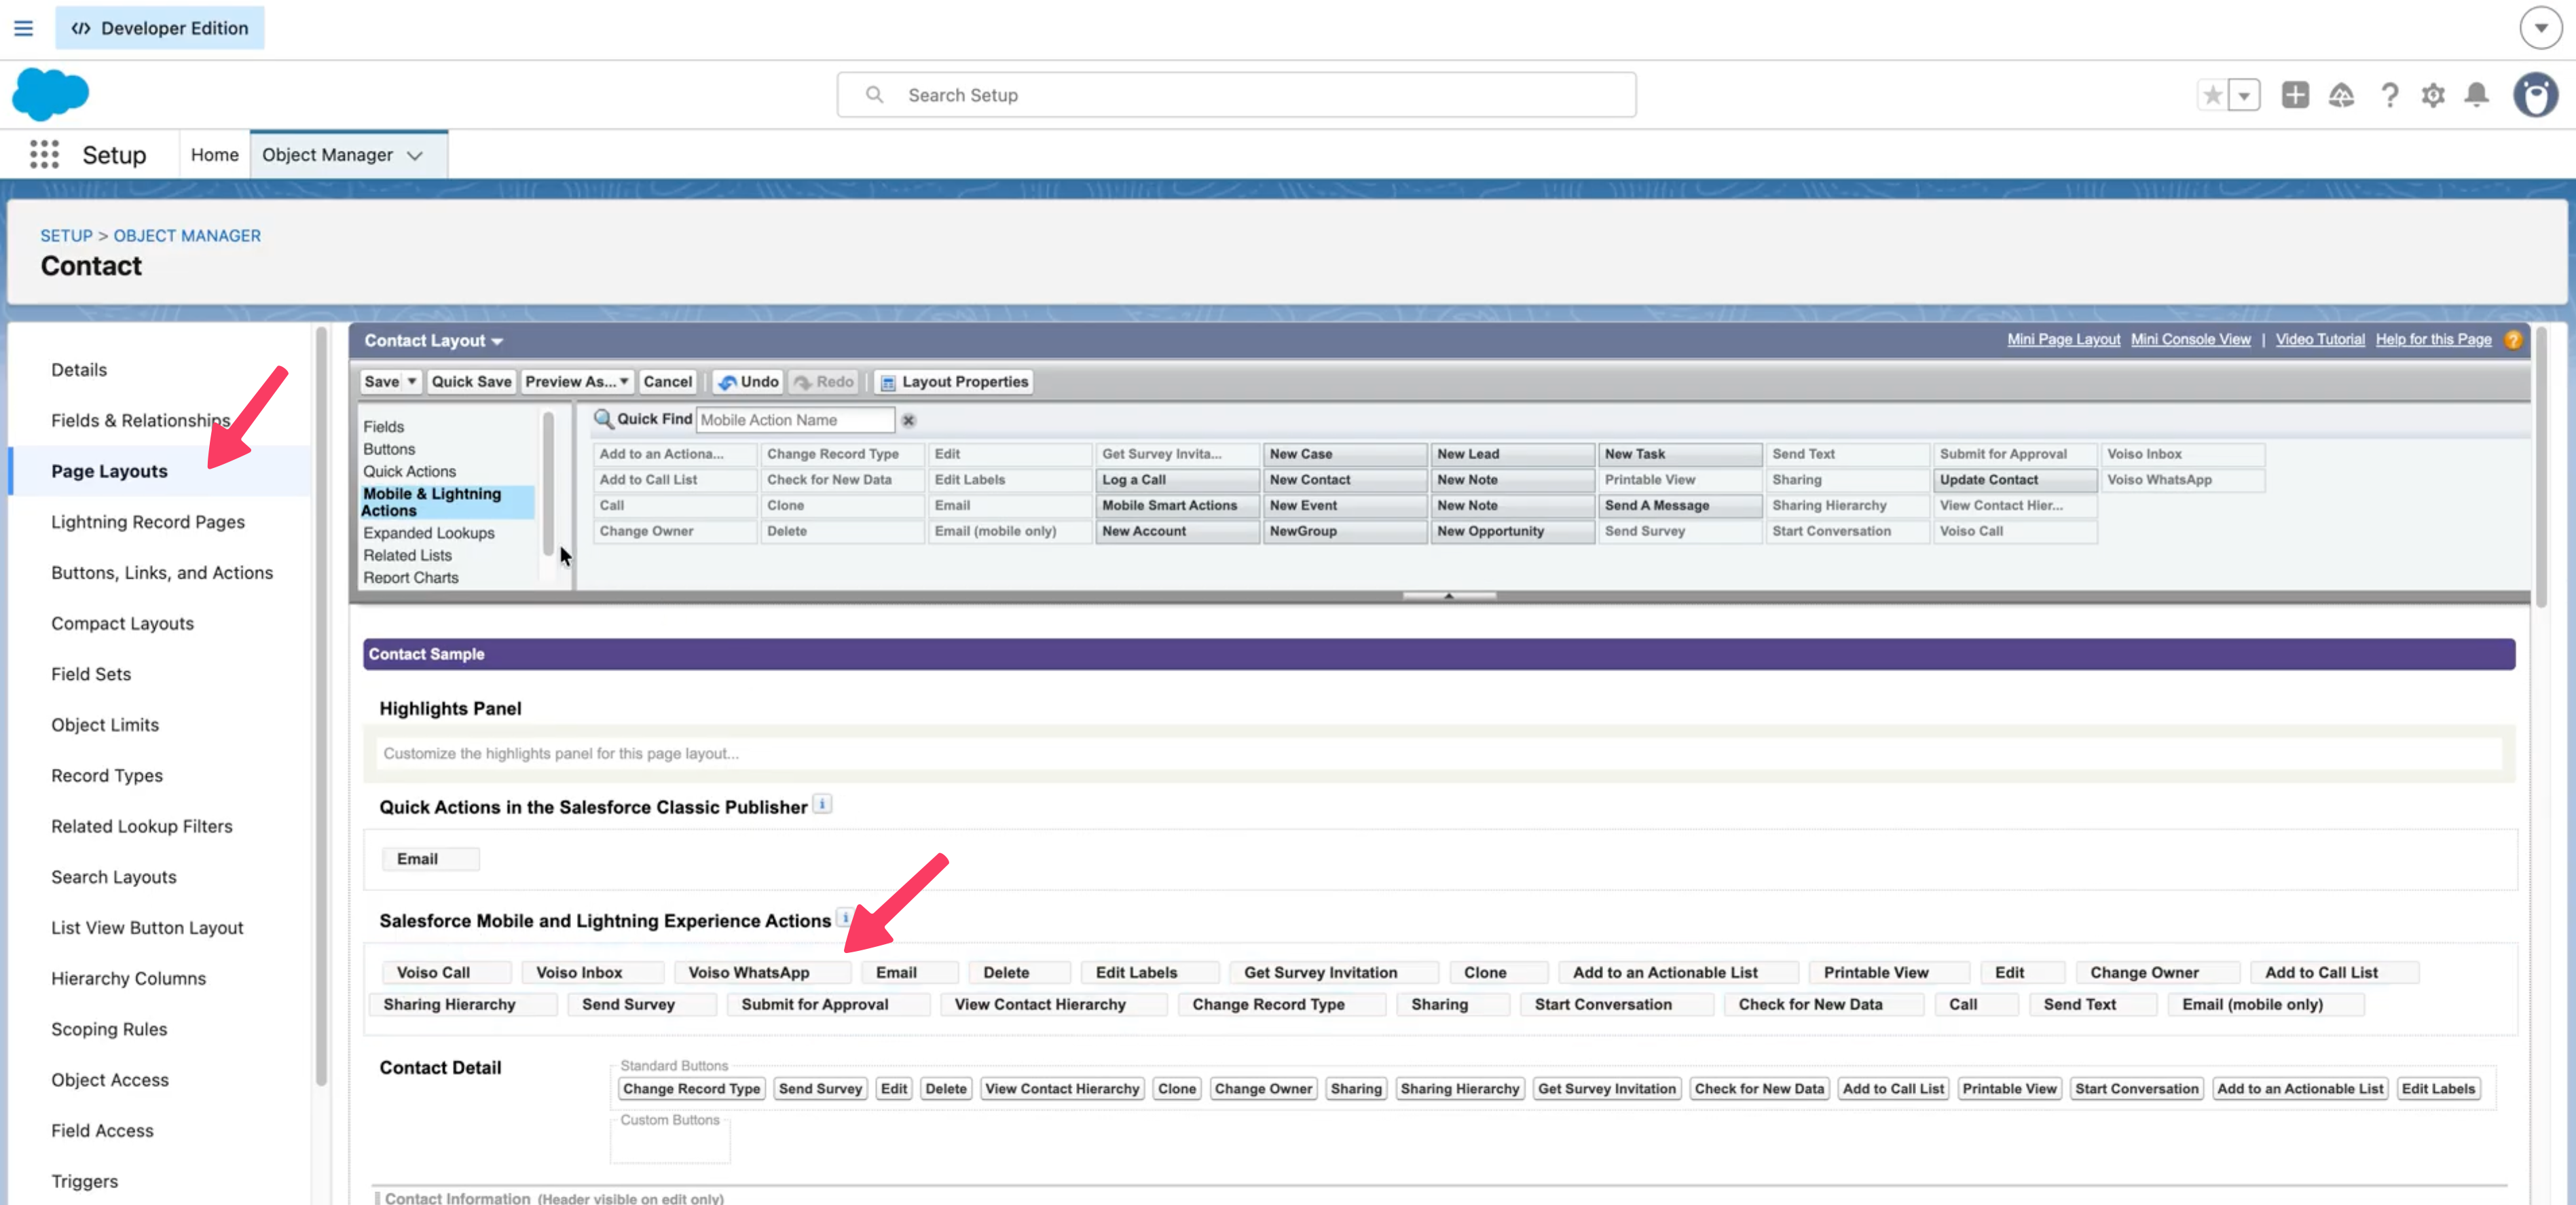The height and width of the screenshot is (1205, 2576).
Task: Open the Mini Page Layout link
Action: (2063, 339)
